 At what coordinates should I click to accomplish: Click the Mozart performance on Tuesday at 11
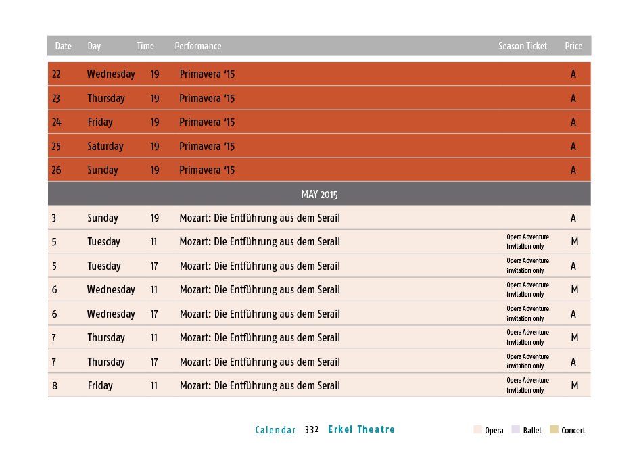click(260, 241)
